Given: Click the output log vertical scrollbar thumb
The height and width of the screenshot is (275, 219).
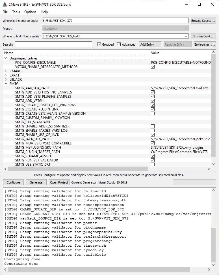Looking at the screenshot, I should click(213, 245).
